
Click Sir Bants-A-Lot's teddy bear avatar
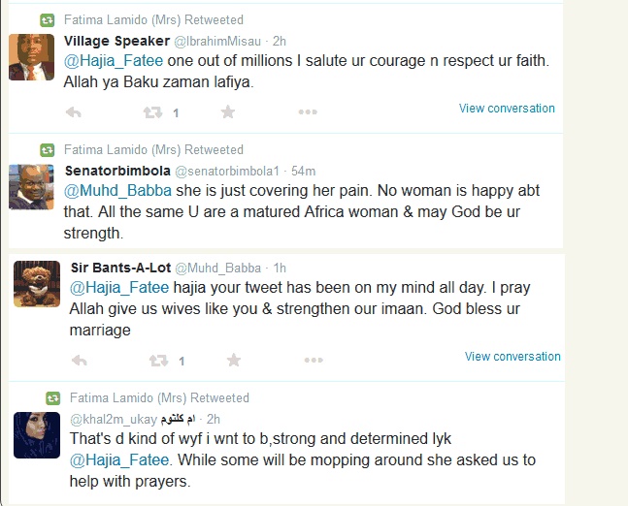pyautogui.click(x=37, y=285)
